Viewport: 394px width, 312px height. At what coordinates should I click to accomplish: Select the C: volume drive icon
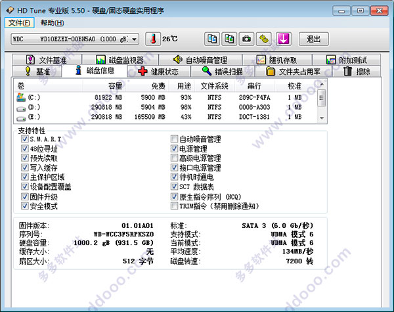pyautogui.click(x=21, y=97)
